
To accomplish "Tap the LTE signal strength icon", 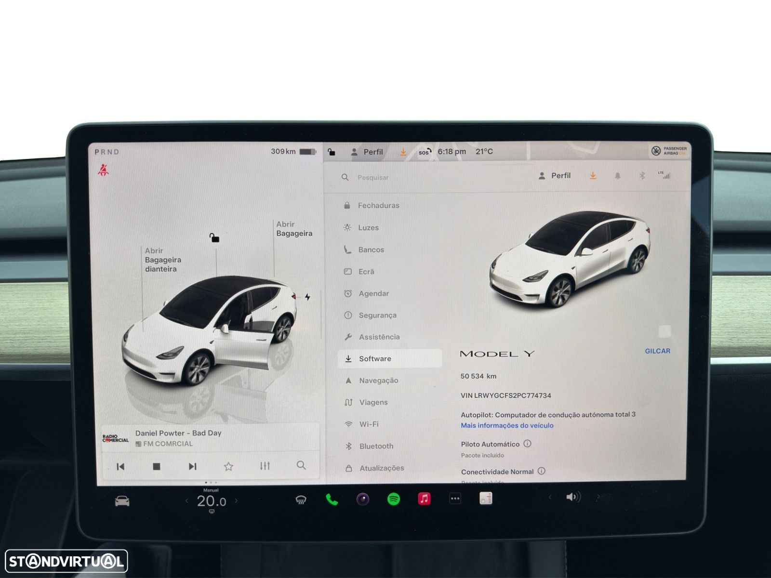I will [664, 175].
